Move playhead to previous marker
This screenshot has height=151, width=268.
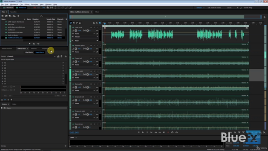(x=151, y=132)
